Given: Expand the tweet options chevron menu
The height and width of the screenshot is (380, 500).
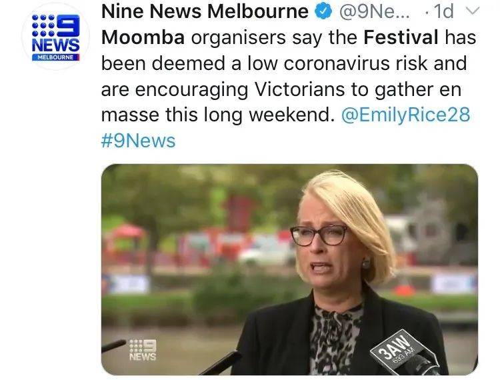Looking at the screenshot, I should point(473,11).
